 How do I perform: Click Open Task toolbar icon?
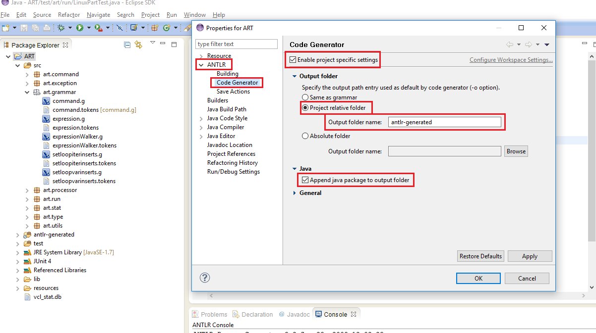coord(134,28)
